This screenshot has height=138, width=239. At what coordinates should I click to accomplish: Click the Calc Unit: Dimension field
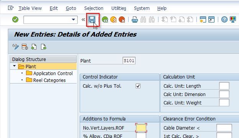tap(224, 94)
